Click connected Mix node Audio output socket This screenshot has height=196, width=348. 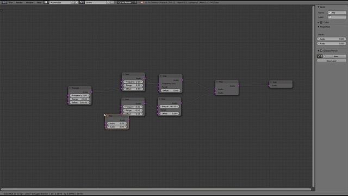point(239,86)
